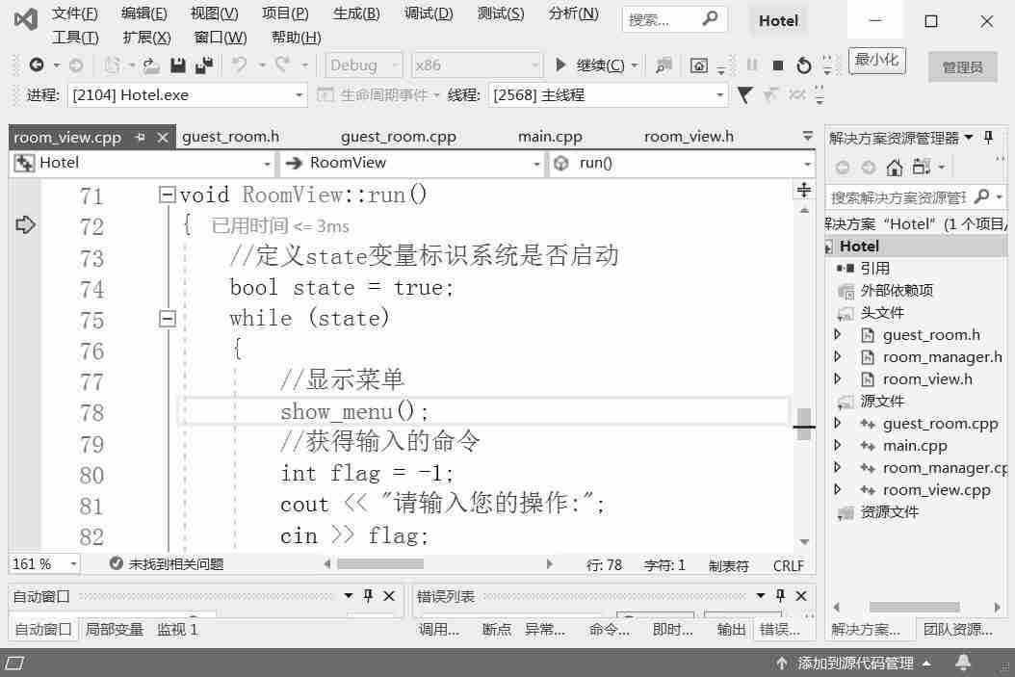Click the Save All toolbar icon
The image size is (1015, 677).
(203, 65)
